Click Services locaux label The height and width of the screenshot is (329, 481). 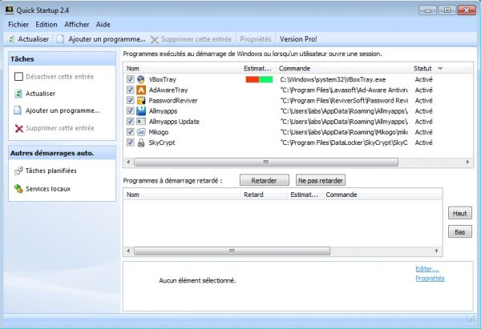[x=48, y=189]
